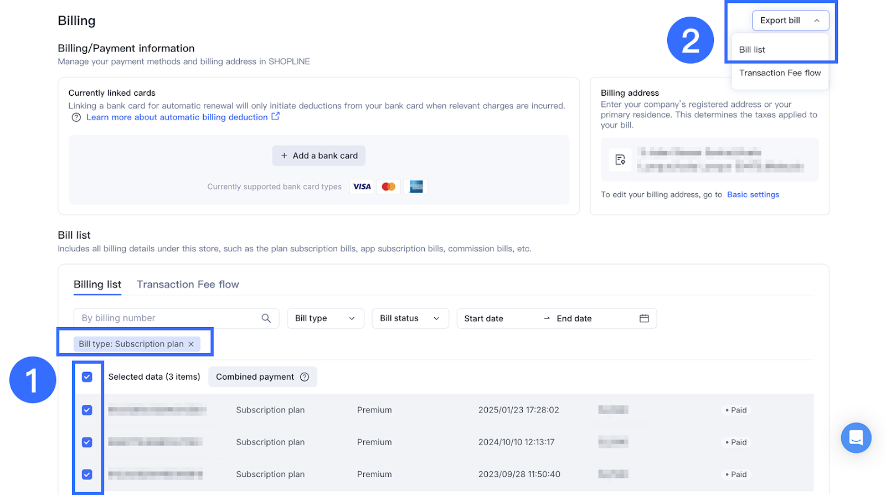
Task: Remove the Subscription plan filter tag
Action: click(x=191, y=344)
